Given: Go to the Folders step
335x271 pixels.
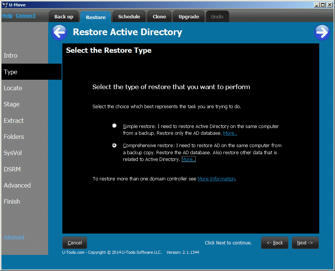Looking at the screenshot, I should [14, 137].
